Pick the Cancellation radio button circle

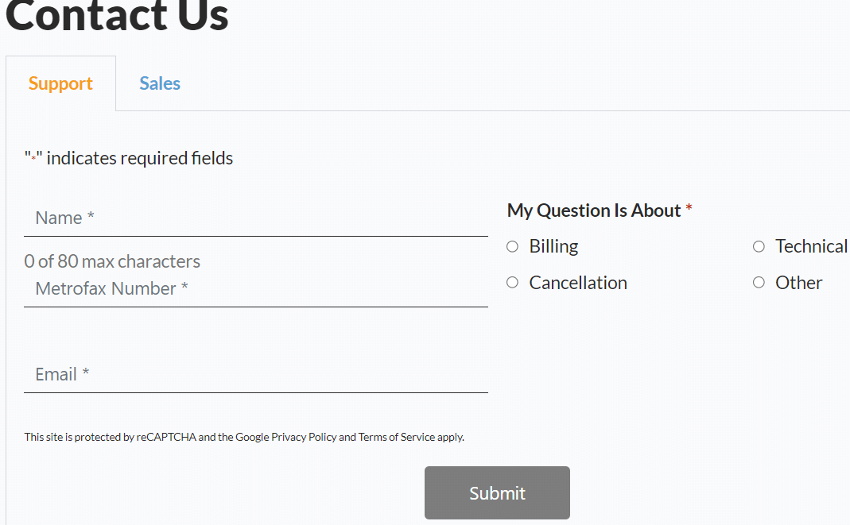[x=512, y=283]
